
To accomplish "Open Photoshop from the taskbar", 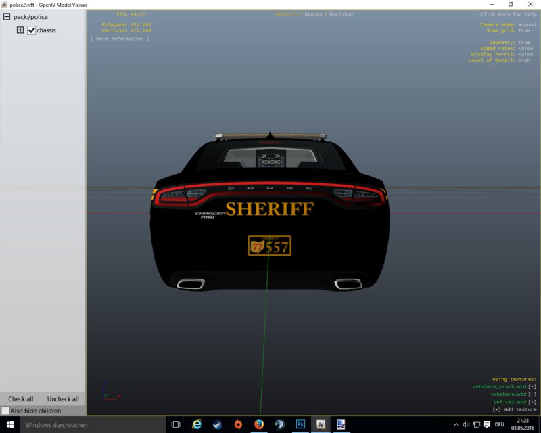I will coord(300,424).
